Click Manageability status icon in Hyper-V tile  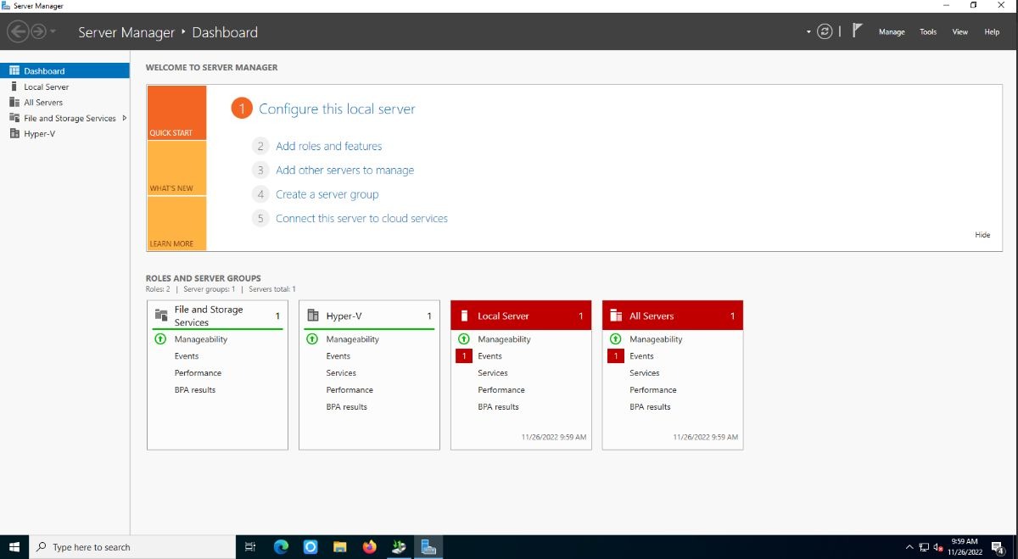[311, 339]
